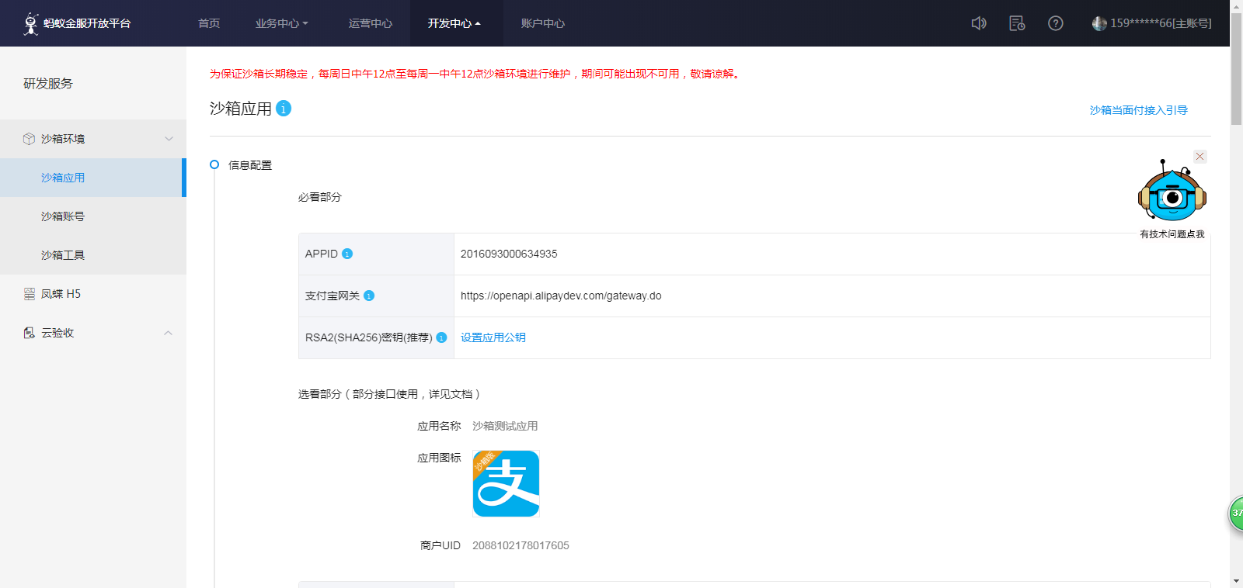Click the scrollbar up arrow
The image size is (1243, 588).
[1236, 5]
